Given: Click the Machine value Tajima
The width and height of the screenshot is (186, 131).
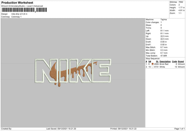Looking at the screenshot, I should (164, 19).
